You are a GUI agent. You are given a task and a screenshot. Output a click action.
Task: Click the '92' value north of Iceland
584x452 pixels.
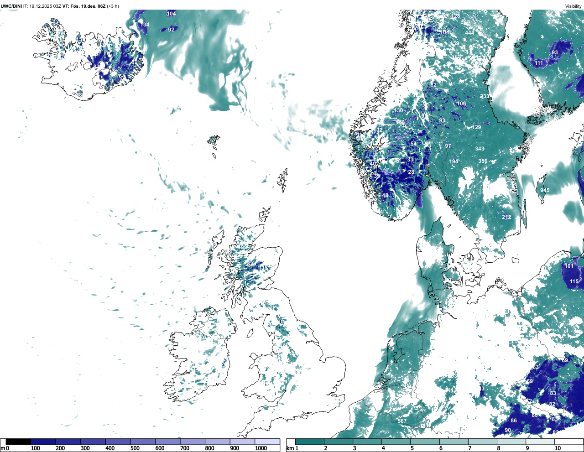click(x=171, y=30)
